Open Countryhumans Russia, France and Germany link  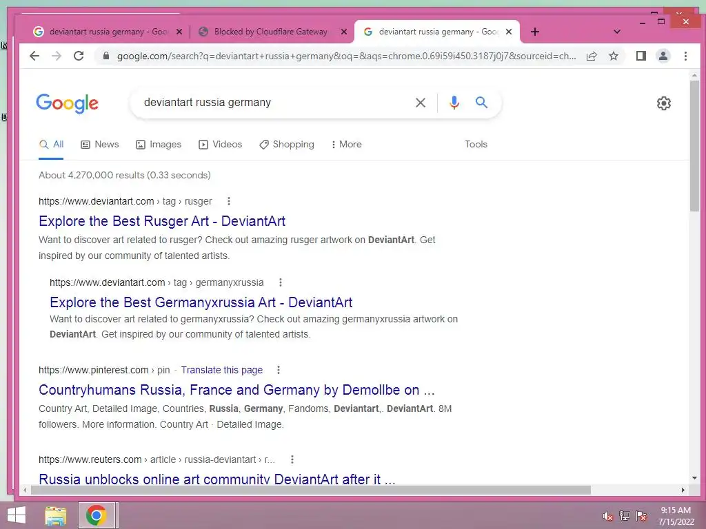click(x=237, y=390)
